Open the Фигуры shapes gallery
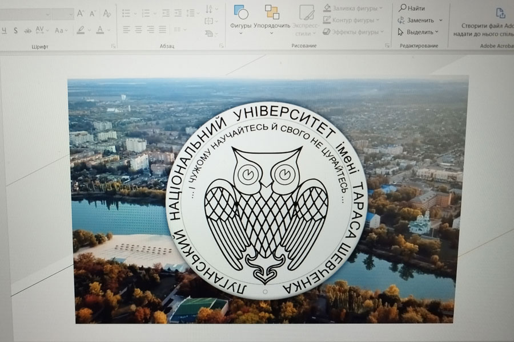 click(240, 17)
